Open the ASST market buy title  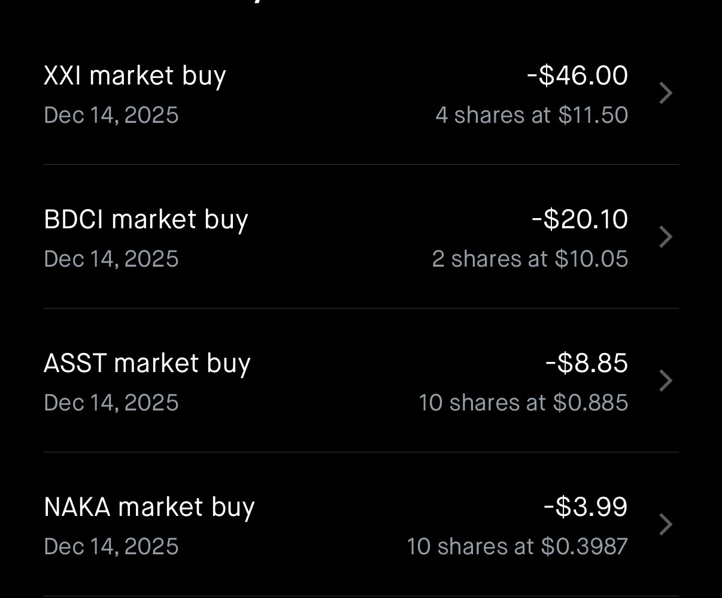pyautogui.click(x=147, y=364)
